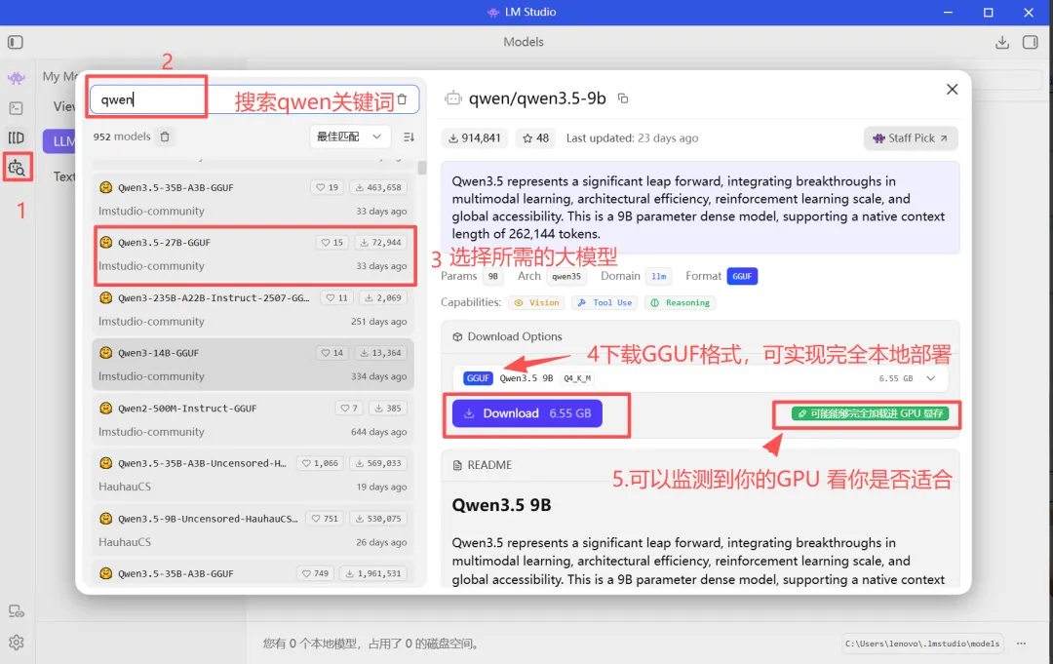
Task: Click the Tool Use capability badge
Action: [604, 303]
